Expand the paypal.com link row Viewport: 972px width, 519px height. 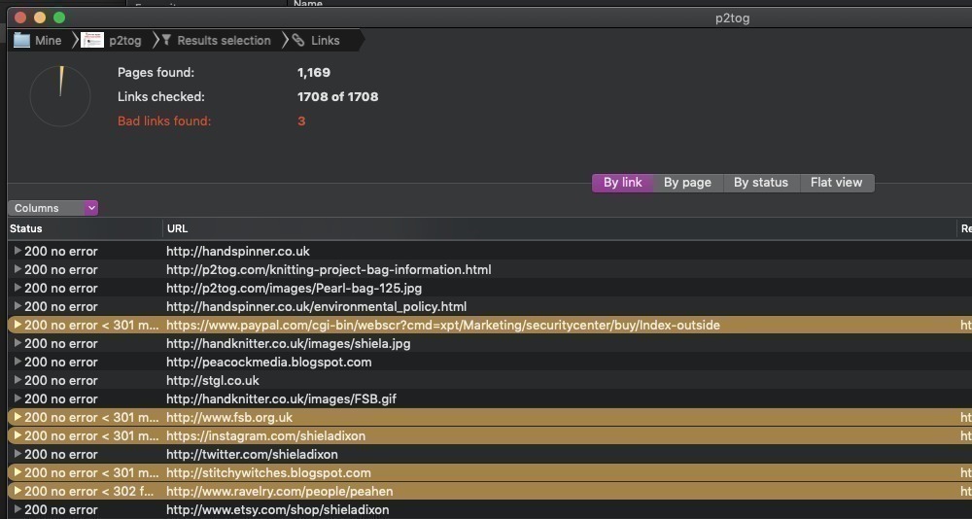coord(17,325)
